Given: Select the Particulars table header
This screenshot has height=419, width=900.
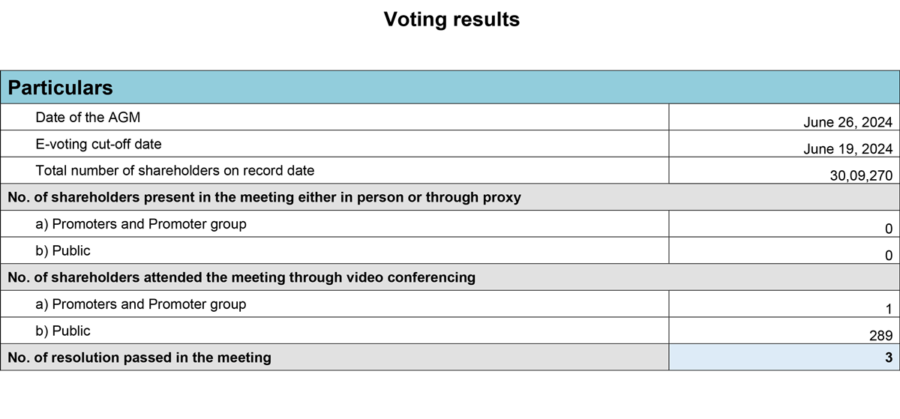Looking at the screenshot, I should pos(61,88).
